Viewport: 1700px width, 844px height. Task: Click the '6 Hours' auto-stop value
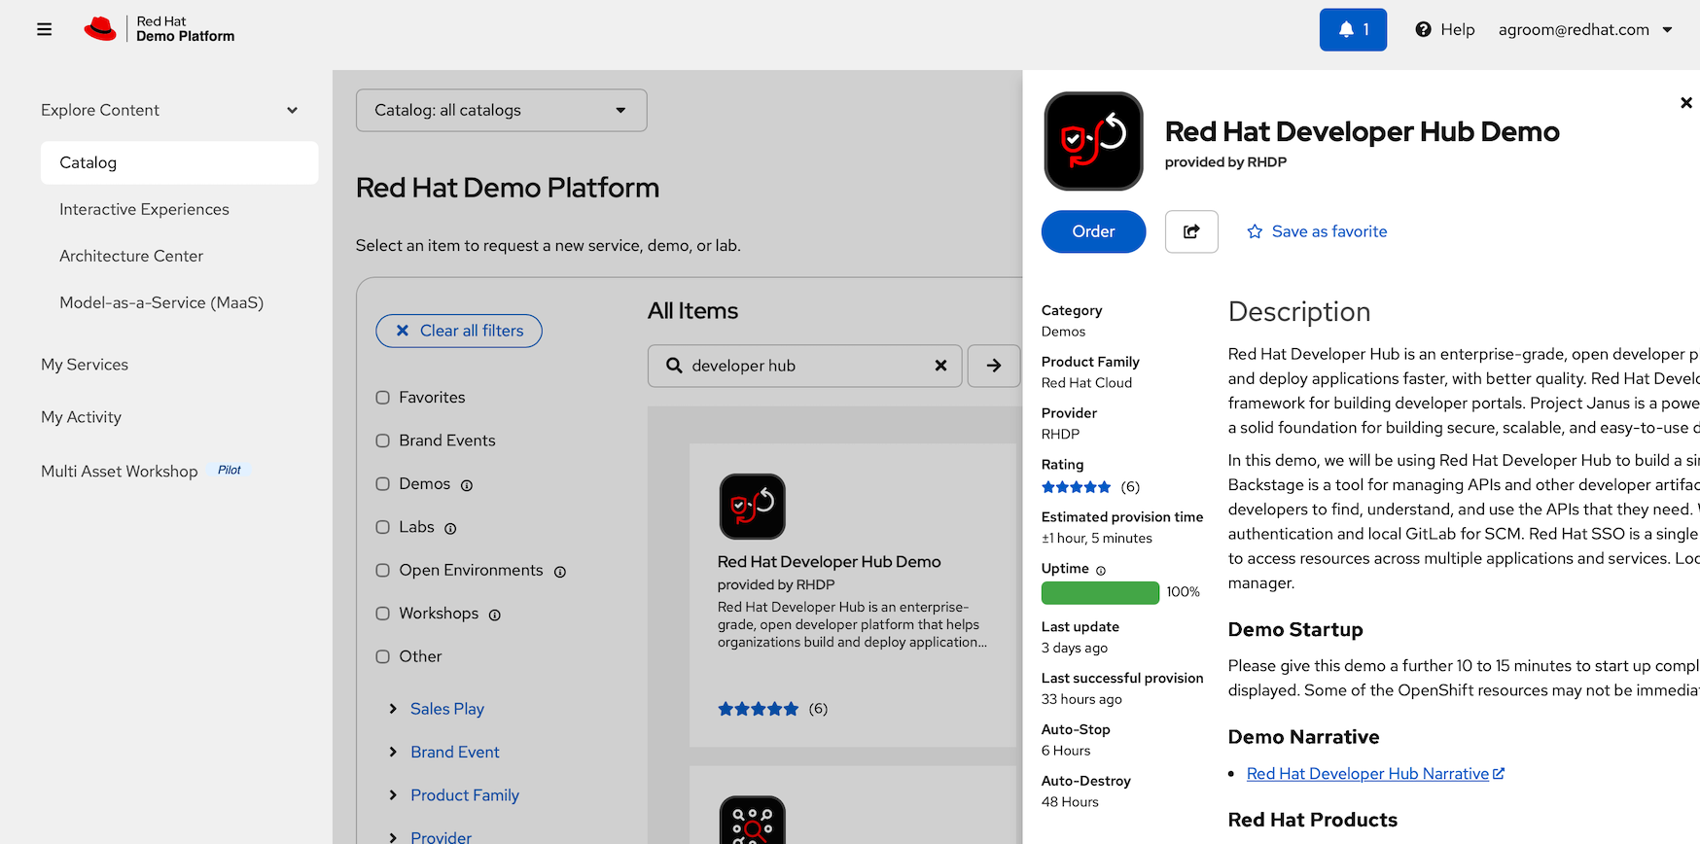tap(1066, 751)
